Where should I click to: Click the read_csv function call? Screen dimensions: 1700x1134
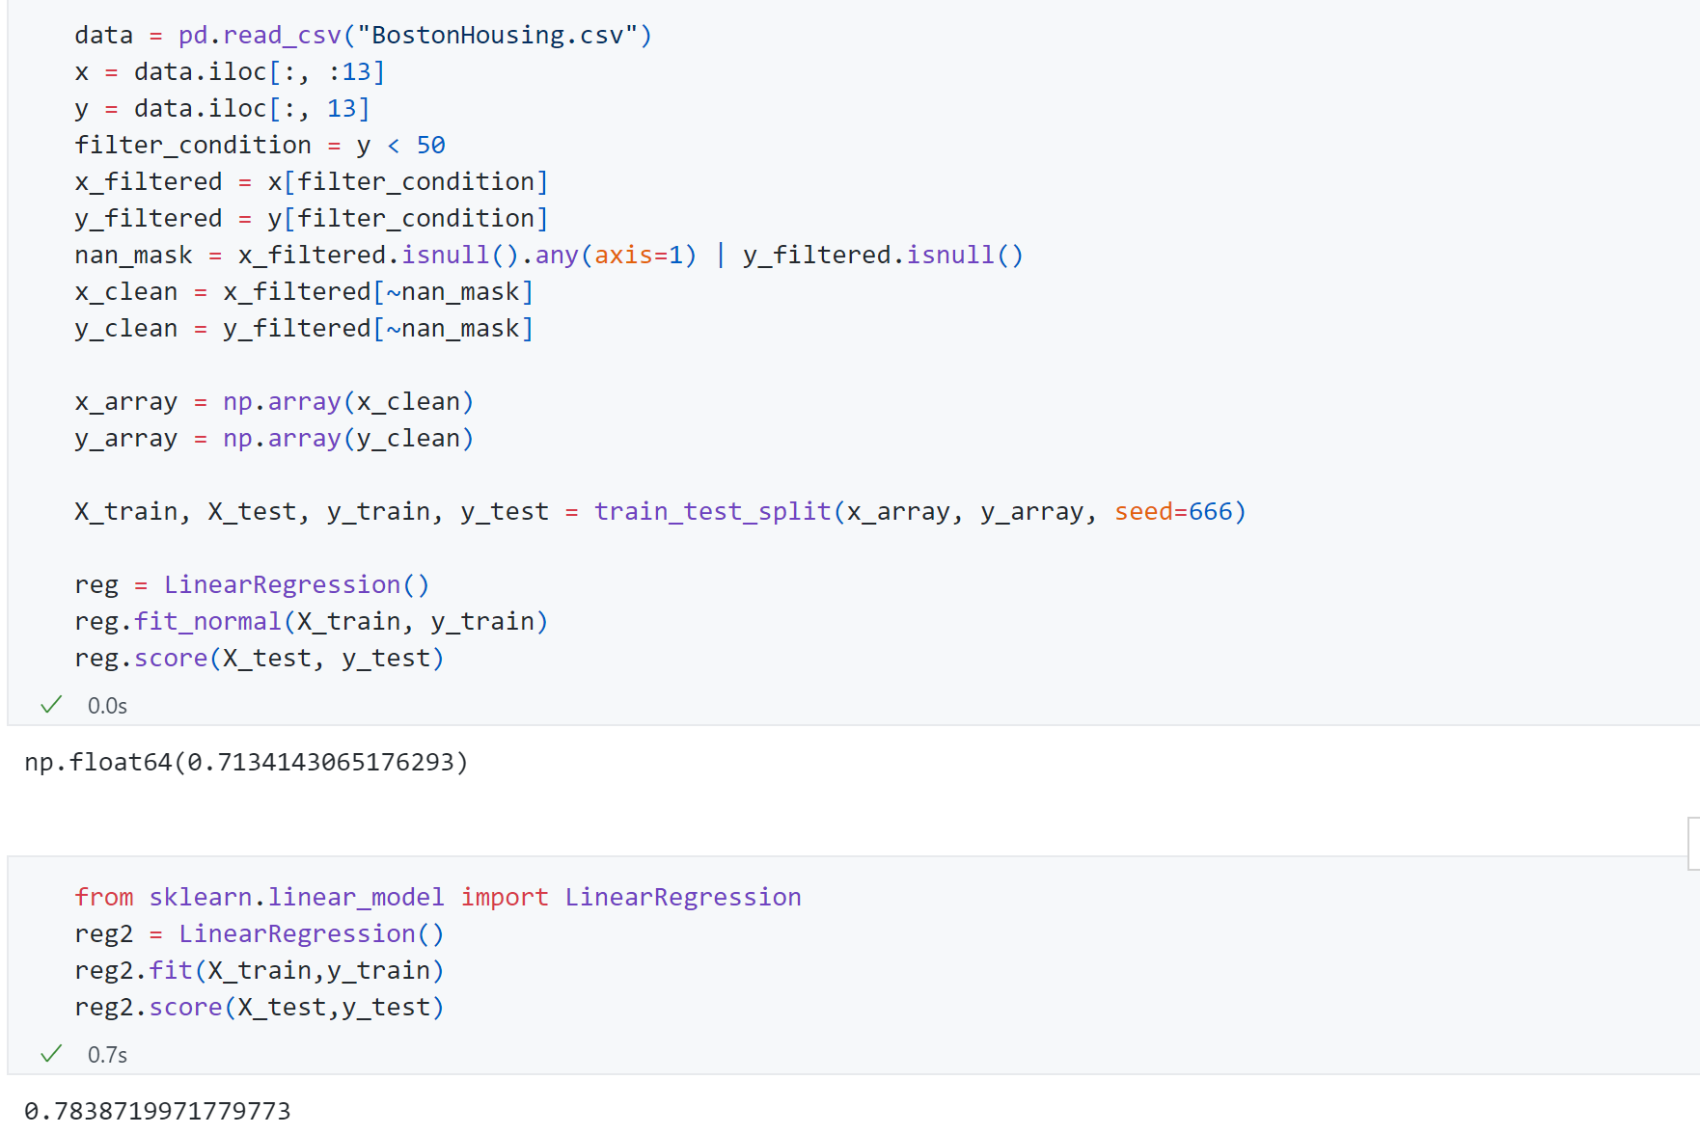coord(282,36)
